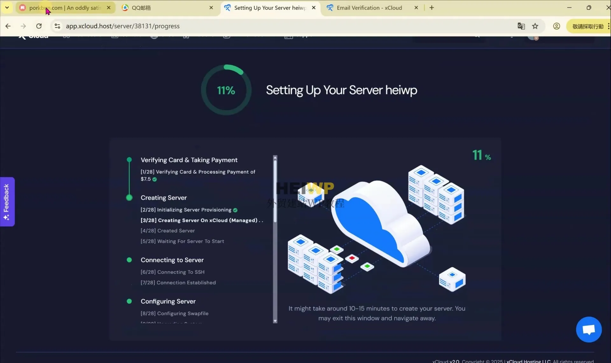Click the xCloud logo in the navbar
The width and height of the screenshot is (611, 363).
point(33,36)
